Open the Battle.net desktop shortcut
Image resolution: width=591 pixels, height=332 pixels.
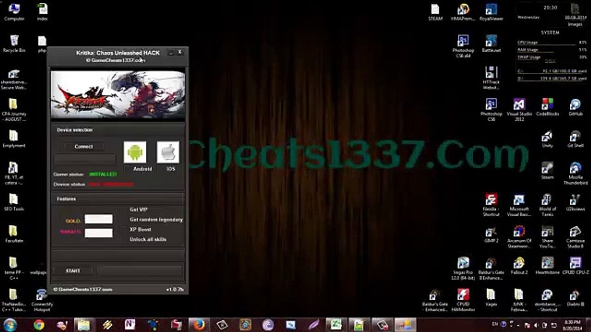click(491, 43)
